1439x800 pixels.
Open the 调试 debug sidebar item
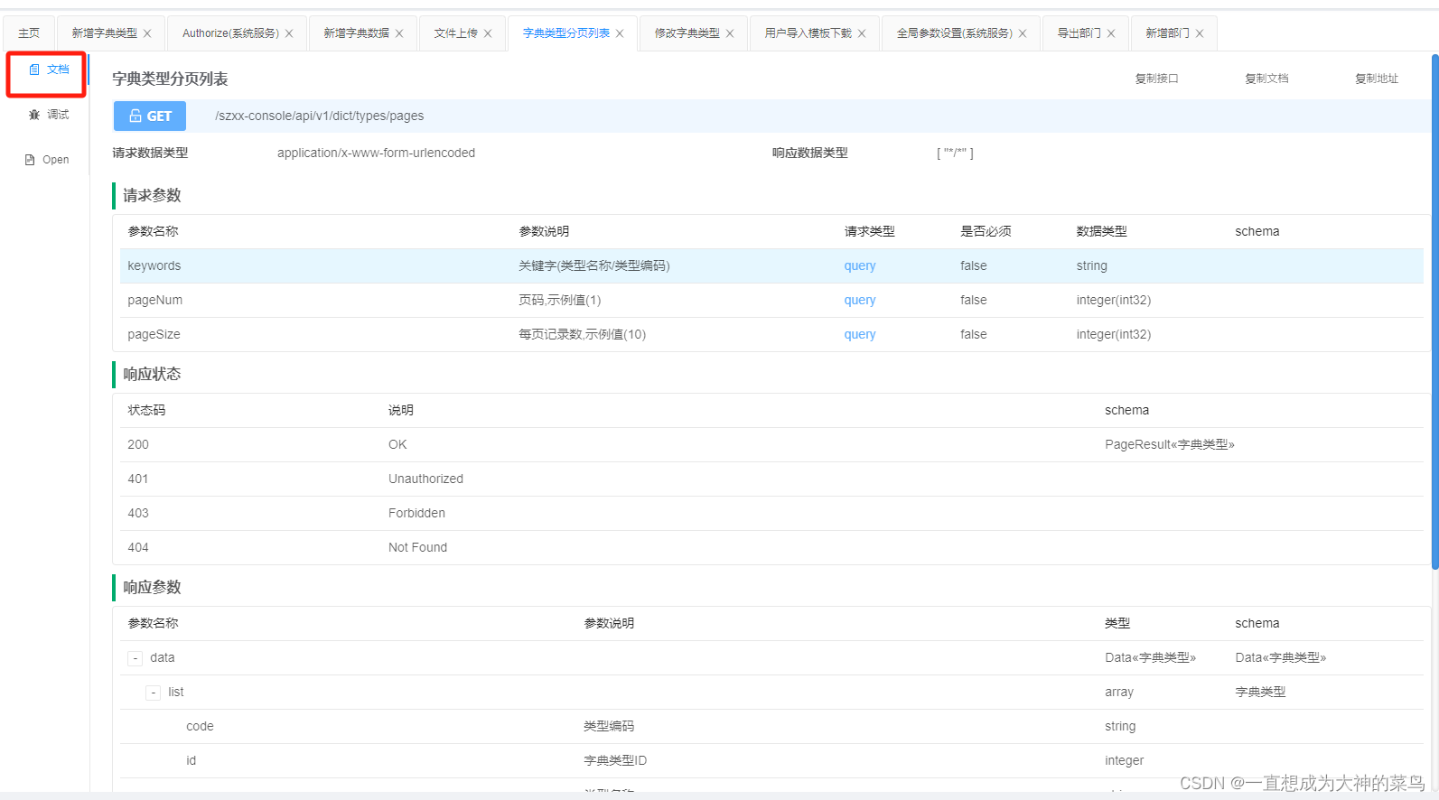[49, 115]
